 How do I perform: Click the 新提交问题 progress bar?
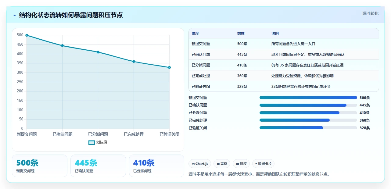(x=308, y=98)
